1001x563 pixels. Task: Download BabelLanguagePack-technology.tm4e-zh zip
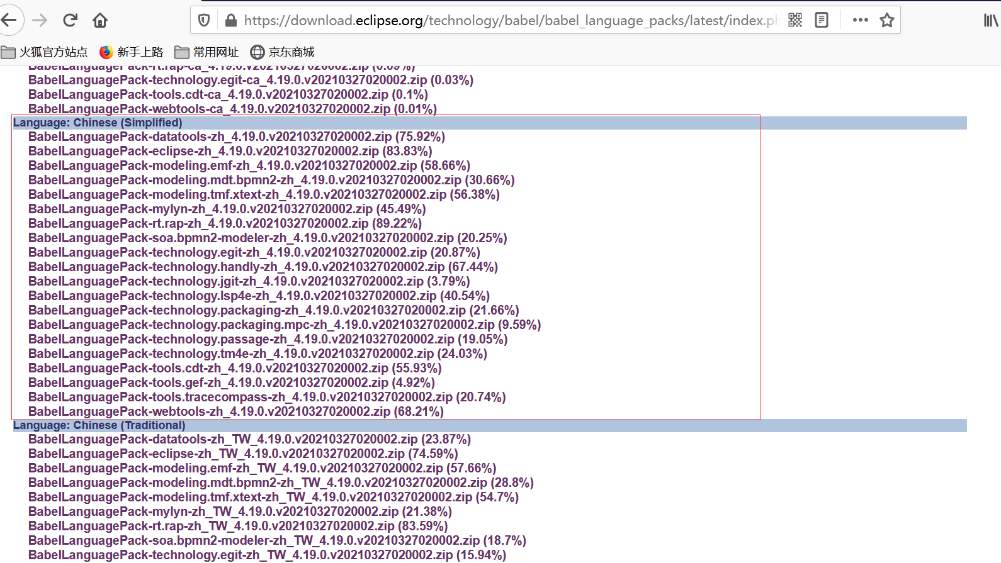[257, 354]
